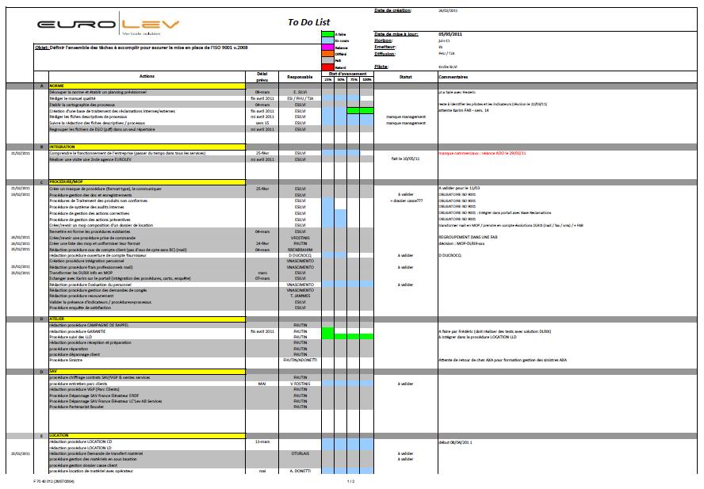Click the "Diffusion" label
Viewport: 704px width, 489px height.
point(385,54)
